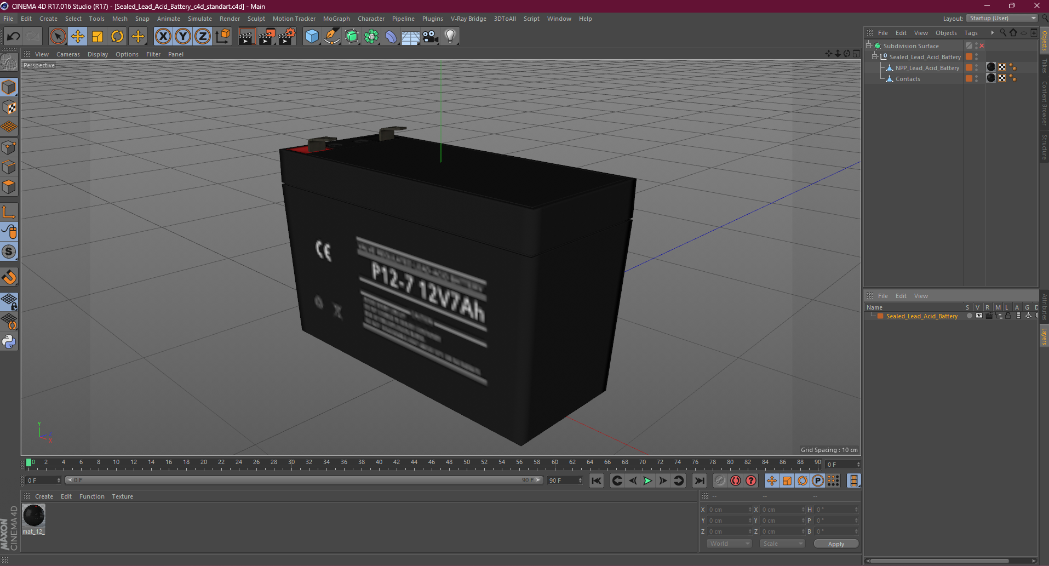Open material manager Texture menu
Image resolution: width=1049 pixels, height=566 pixels.
[122, 496]
